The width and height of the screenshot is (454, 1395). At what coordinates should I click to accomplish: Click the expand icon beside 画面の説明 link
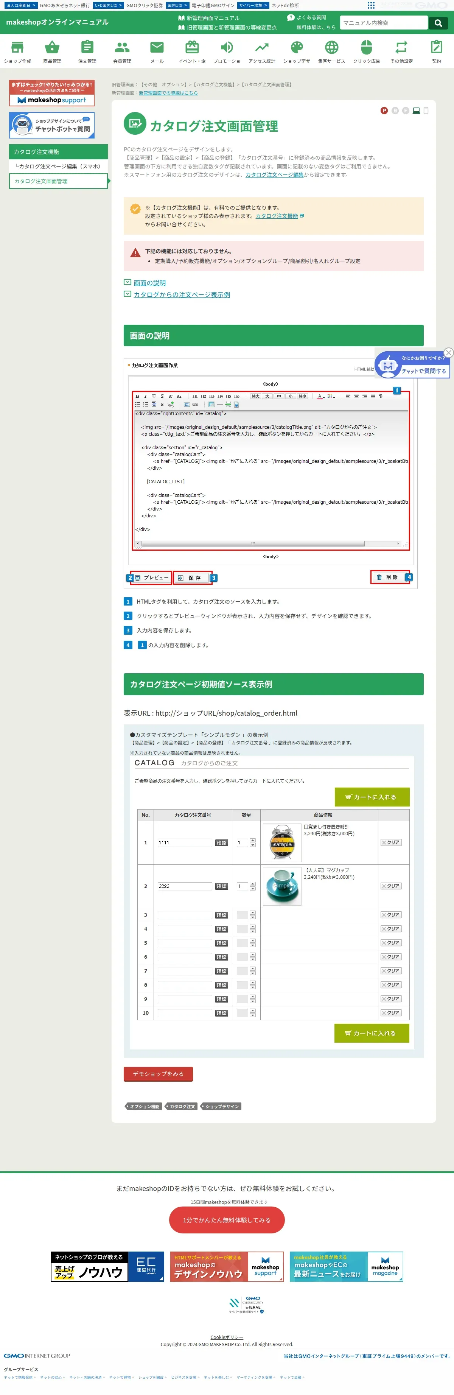tap(127, 282)
